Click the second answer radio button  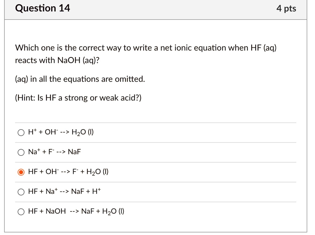[21, 152]
